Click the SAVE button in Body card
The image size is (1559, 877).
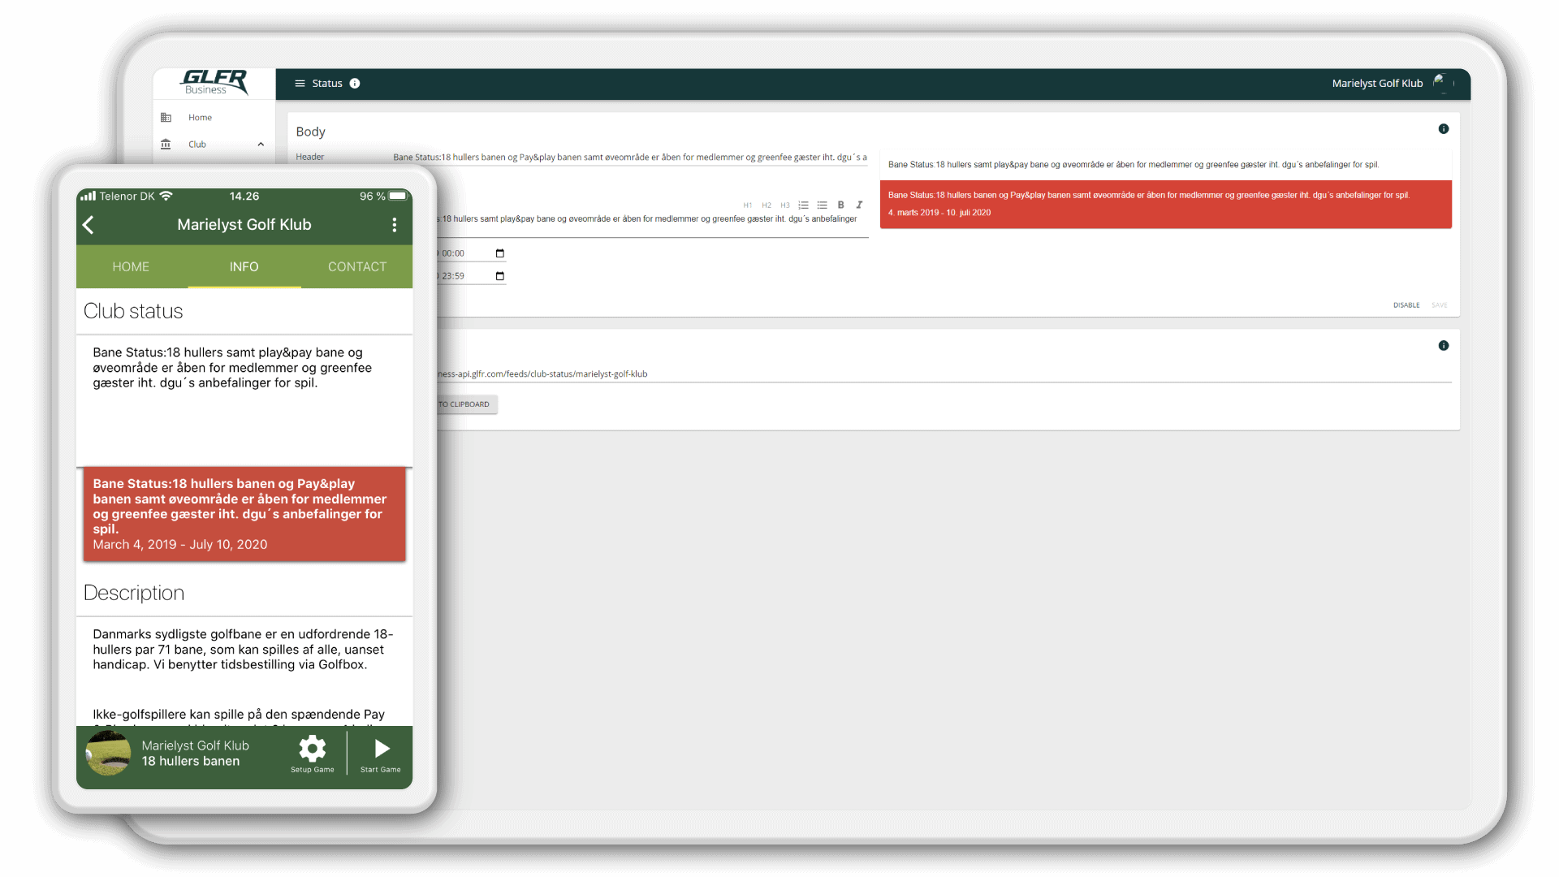[1440, 305]
